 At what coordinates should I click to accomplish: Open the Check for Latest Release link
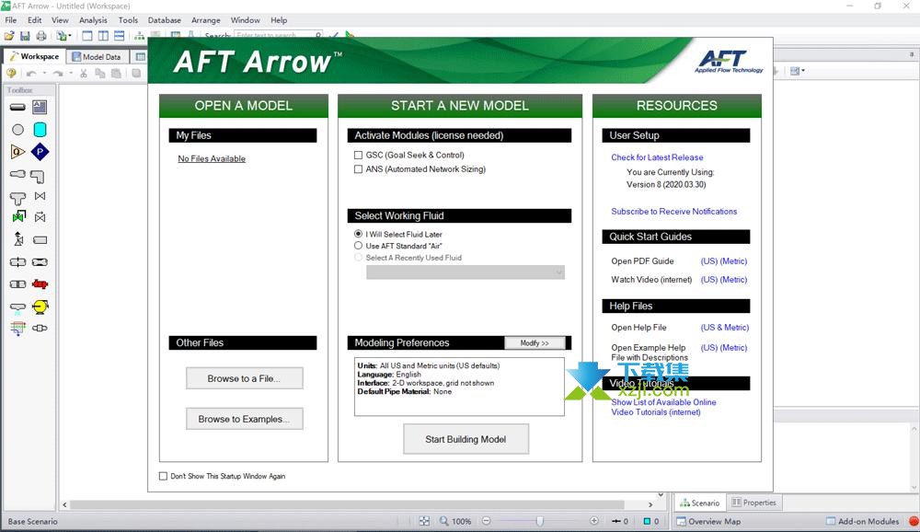pos(657,157)
